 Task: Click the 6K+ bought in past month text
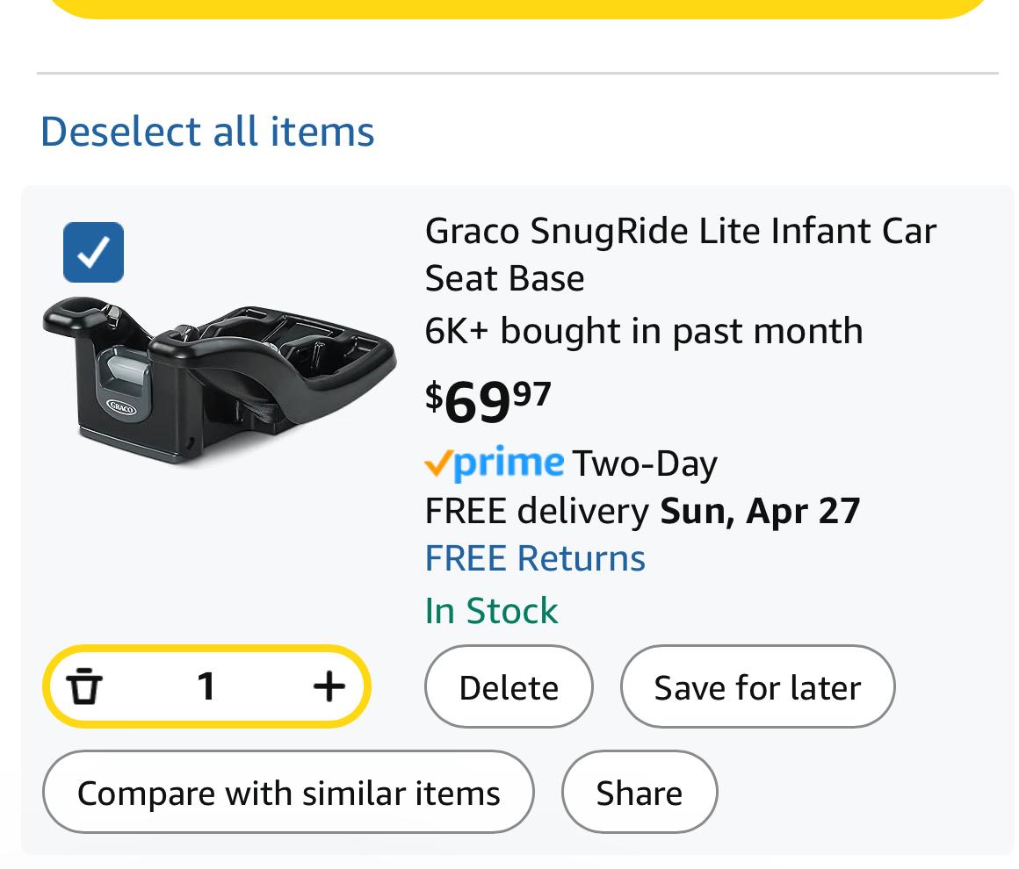[643, 331]
